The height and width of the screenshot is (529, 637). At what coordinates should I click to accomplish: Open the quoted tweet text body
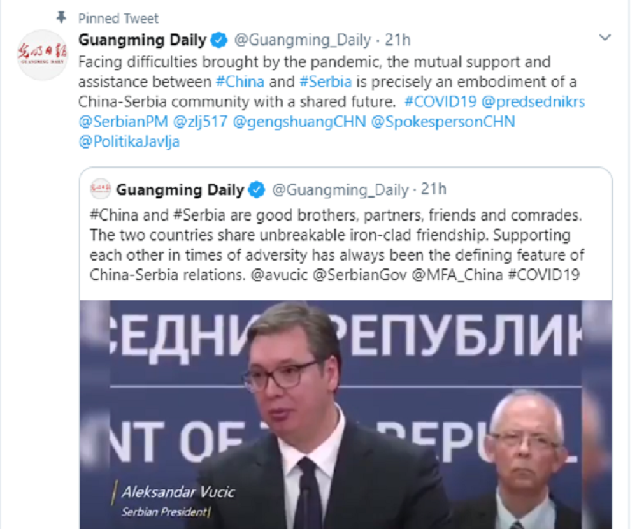click(x=337, y=245)
